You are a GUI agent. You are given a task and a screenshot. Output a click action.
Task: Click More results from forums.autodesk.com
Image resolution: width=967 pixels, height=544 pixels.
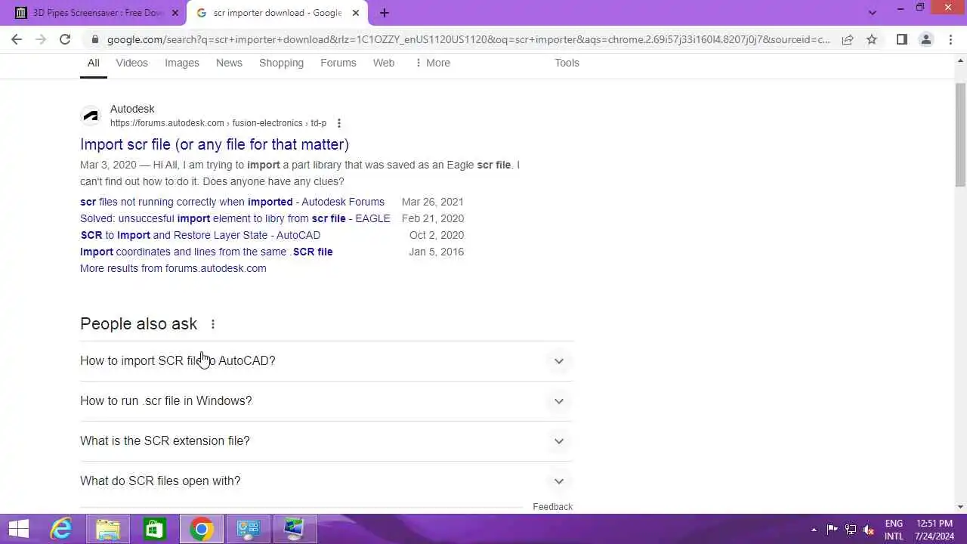(173, 268)
